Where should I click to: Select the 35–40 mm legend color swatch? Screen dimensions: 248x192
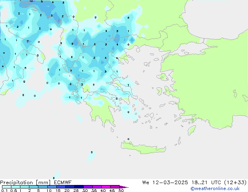[x=97, y=187]
